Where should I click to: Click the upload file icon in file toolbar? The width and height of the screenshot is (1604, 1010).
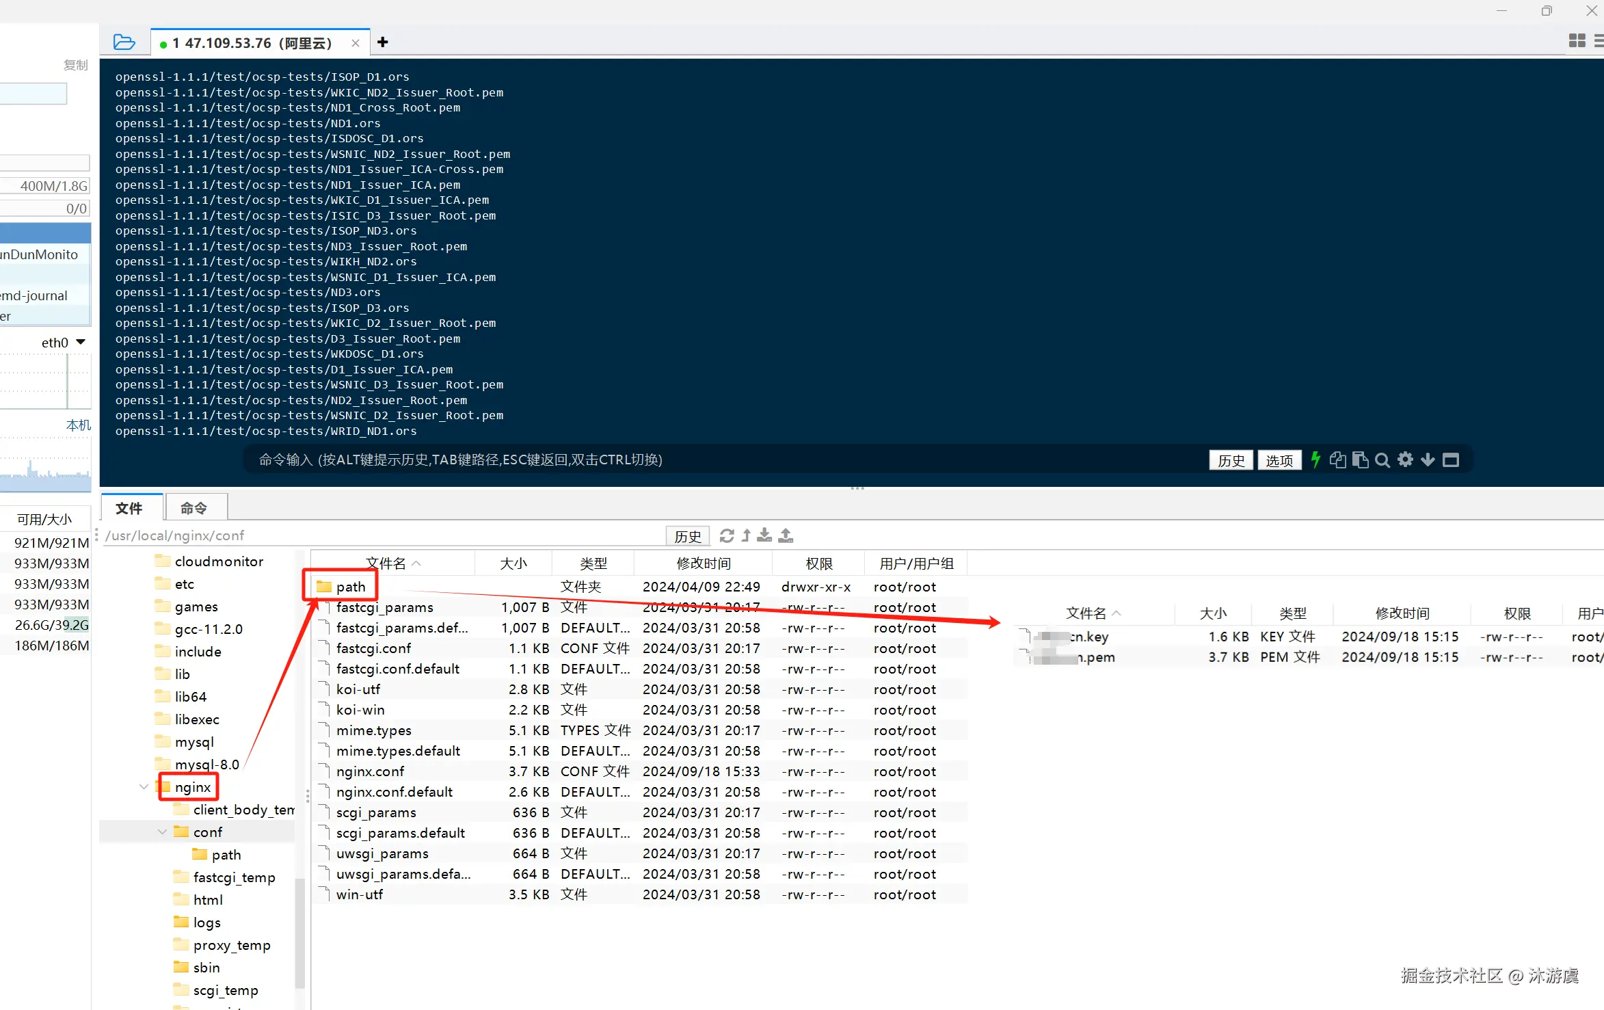tap(786, 535)
